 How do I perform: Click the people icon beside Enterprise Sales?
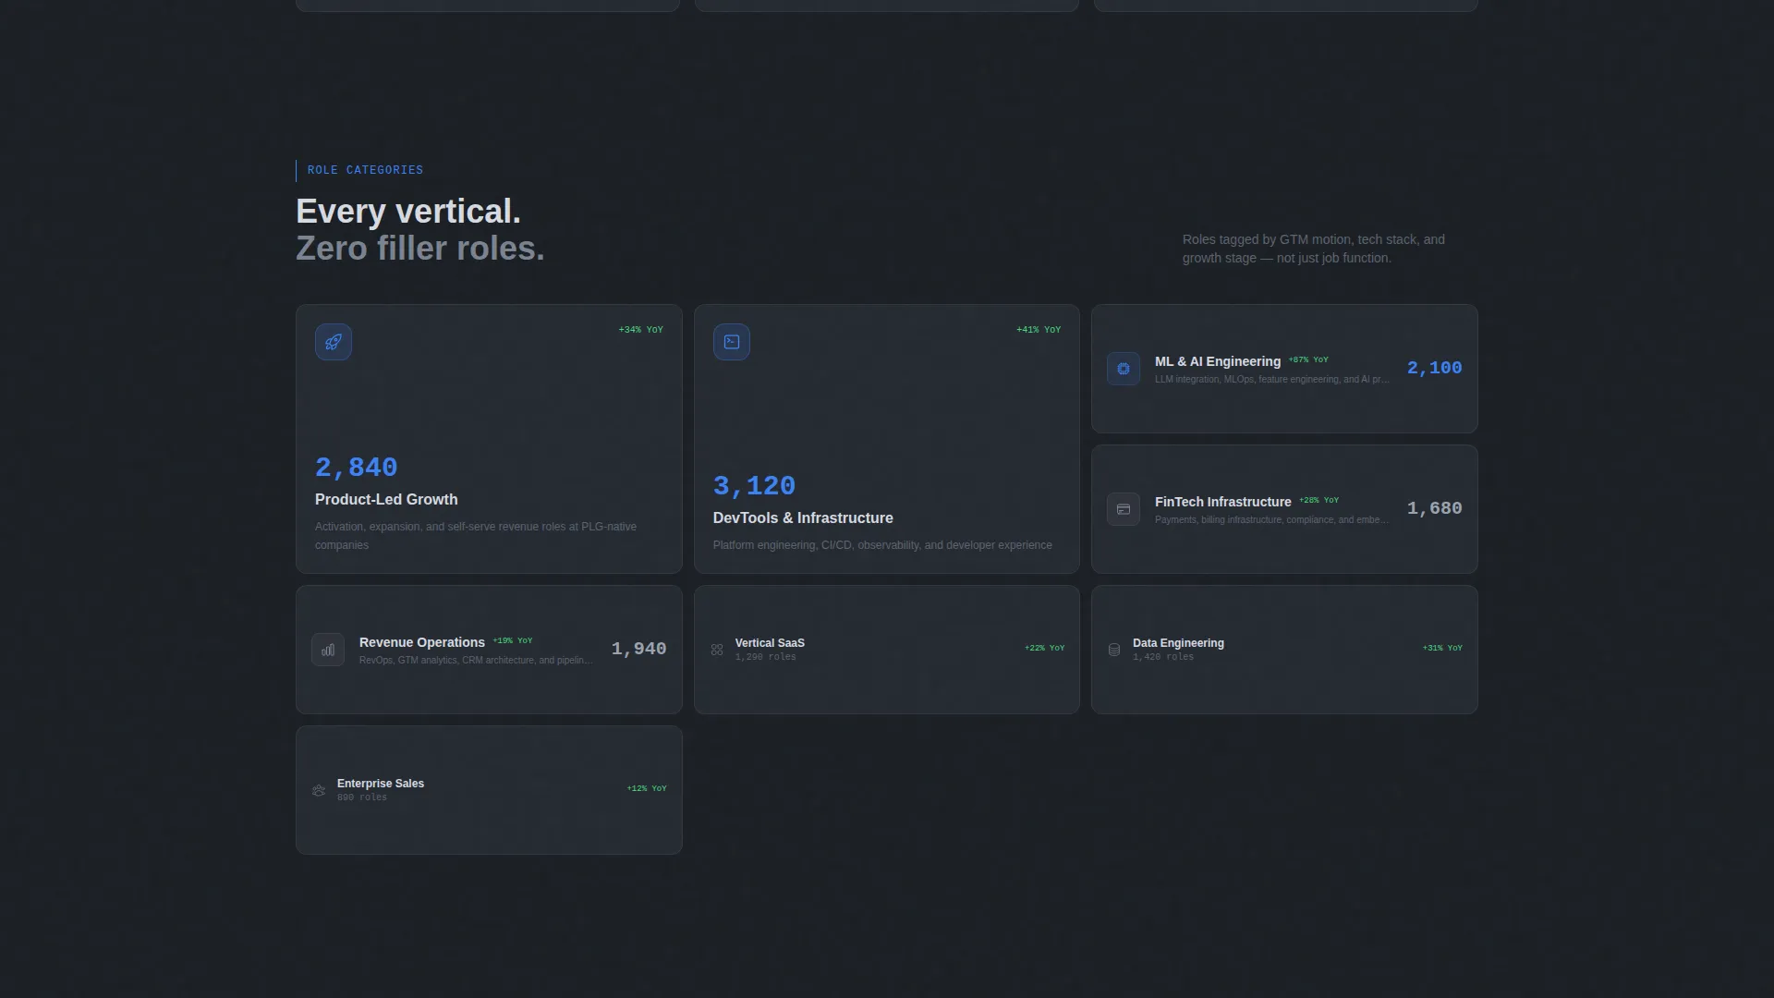[x=319, y=790]
